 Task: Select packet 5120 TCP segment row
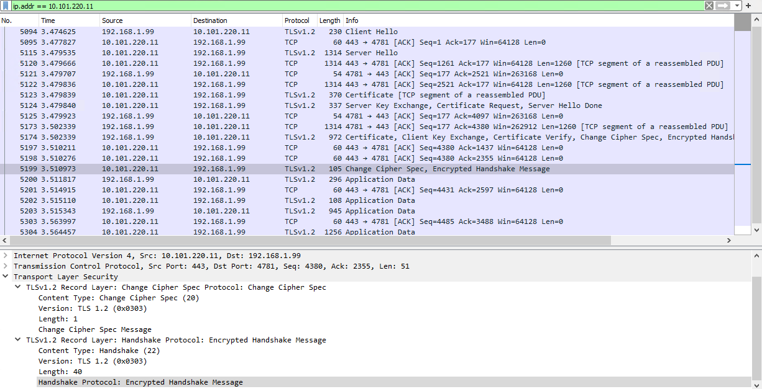tap(367, 63)
